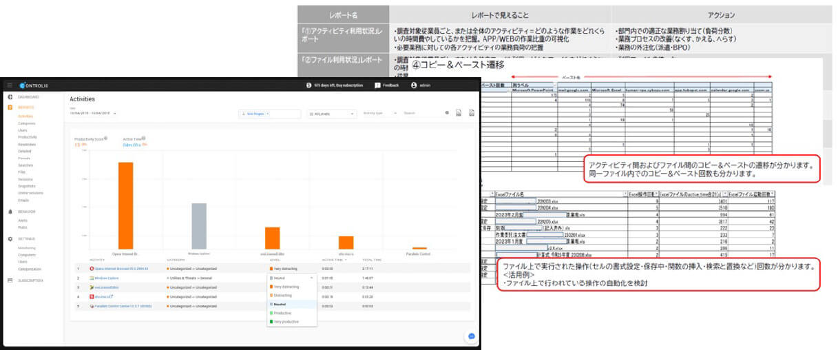Click the subscription days-left icon in header
The height and width of the screenshot is (350, 838).
click(x=309, y=85)
